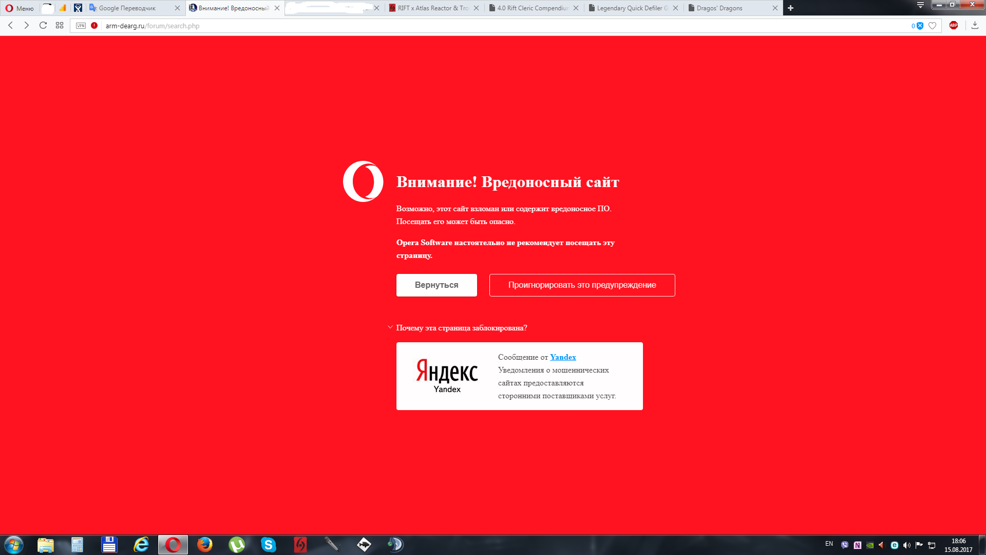
Task: Open the Opera Меню button
Action: tap(20, 8)
